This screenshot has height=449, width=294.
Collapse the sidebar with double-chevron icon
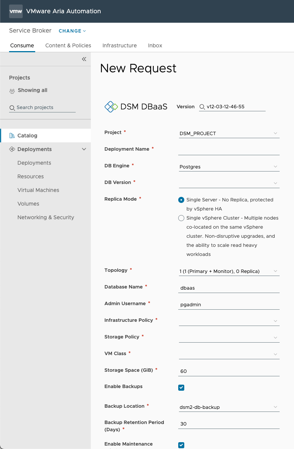(84, 59)
